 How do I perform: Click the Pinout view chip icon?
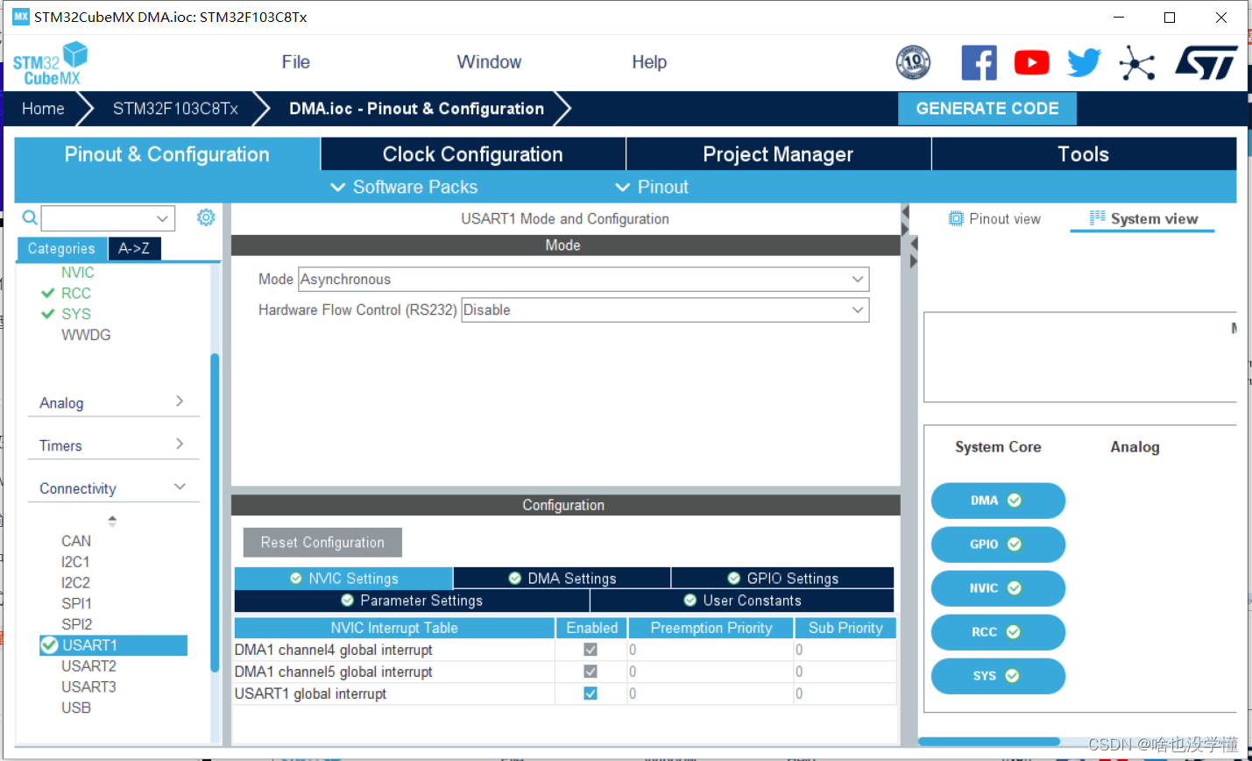pos(956,219)
